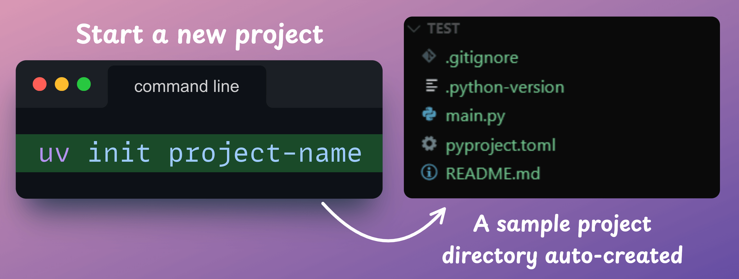Click the TEST folder label

point(443,28)
